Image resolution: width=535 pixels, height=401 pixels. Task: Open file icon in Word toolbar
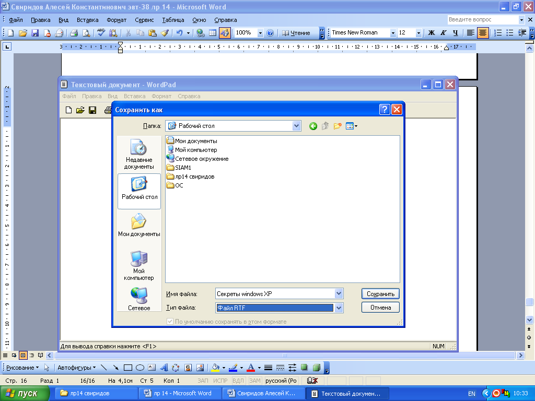[x=23, y=33]
